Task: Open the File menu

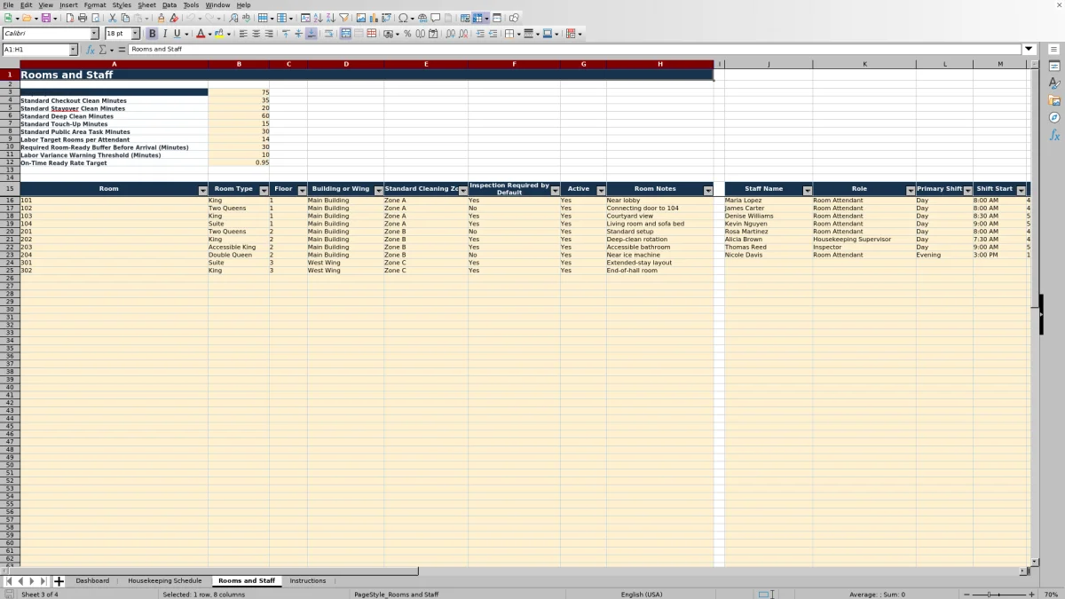Action: coord(8,5)
